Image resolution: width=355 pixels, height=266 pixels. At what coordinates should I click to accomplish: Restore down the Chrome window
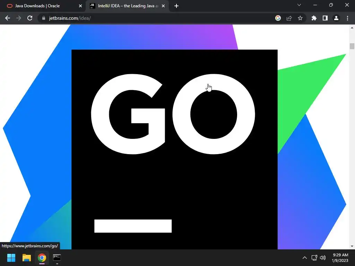(331, 5)
